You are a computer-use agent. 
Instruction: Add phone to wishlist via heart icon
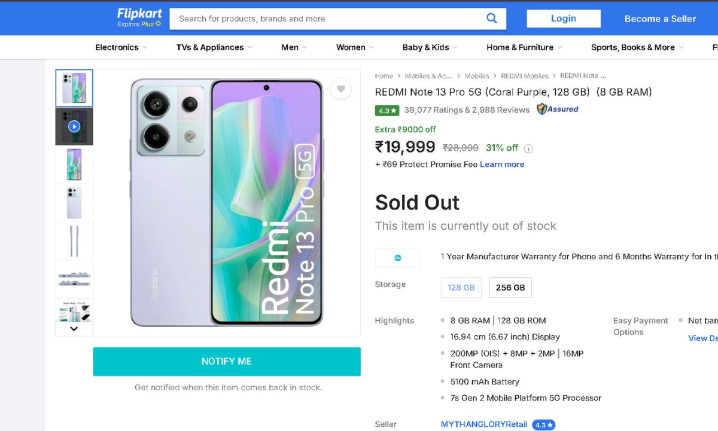pyautogui.click(x=340, y=89)
